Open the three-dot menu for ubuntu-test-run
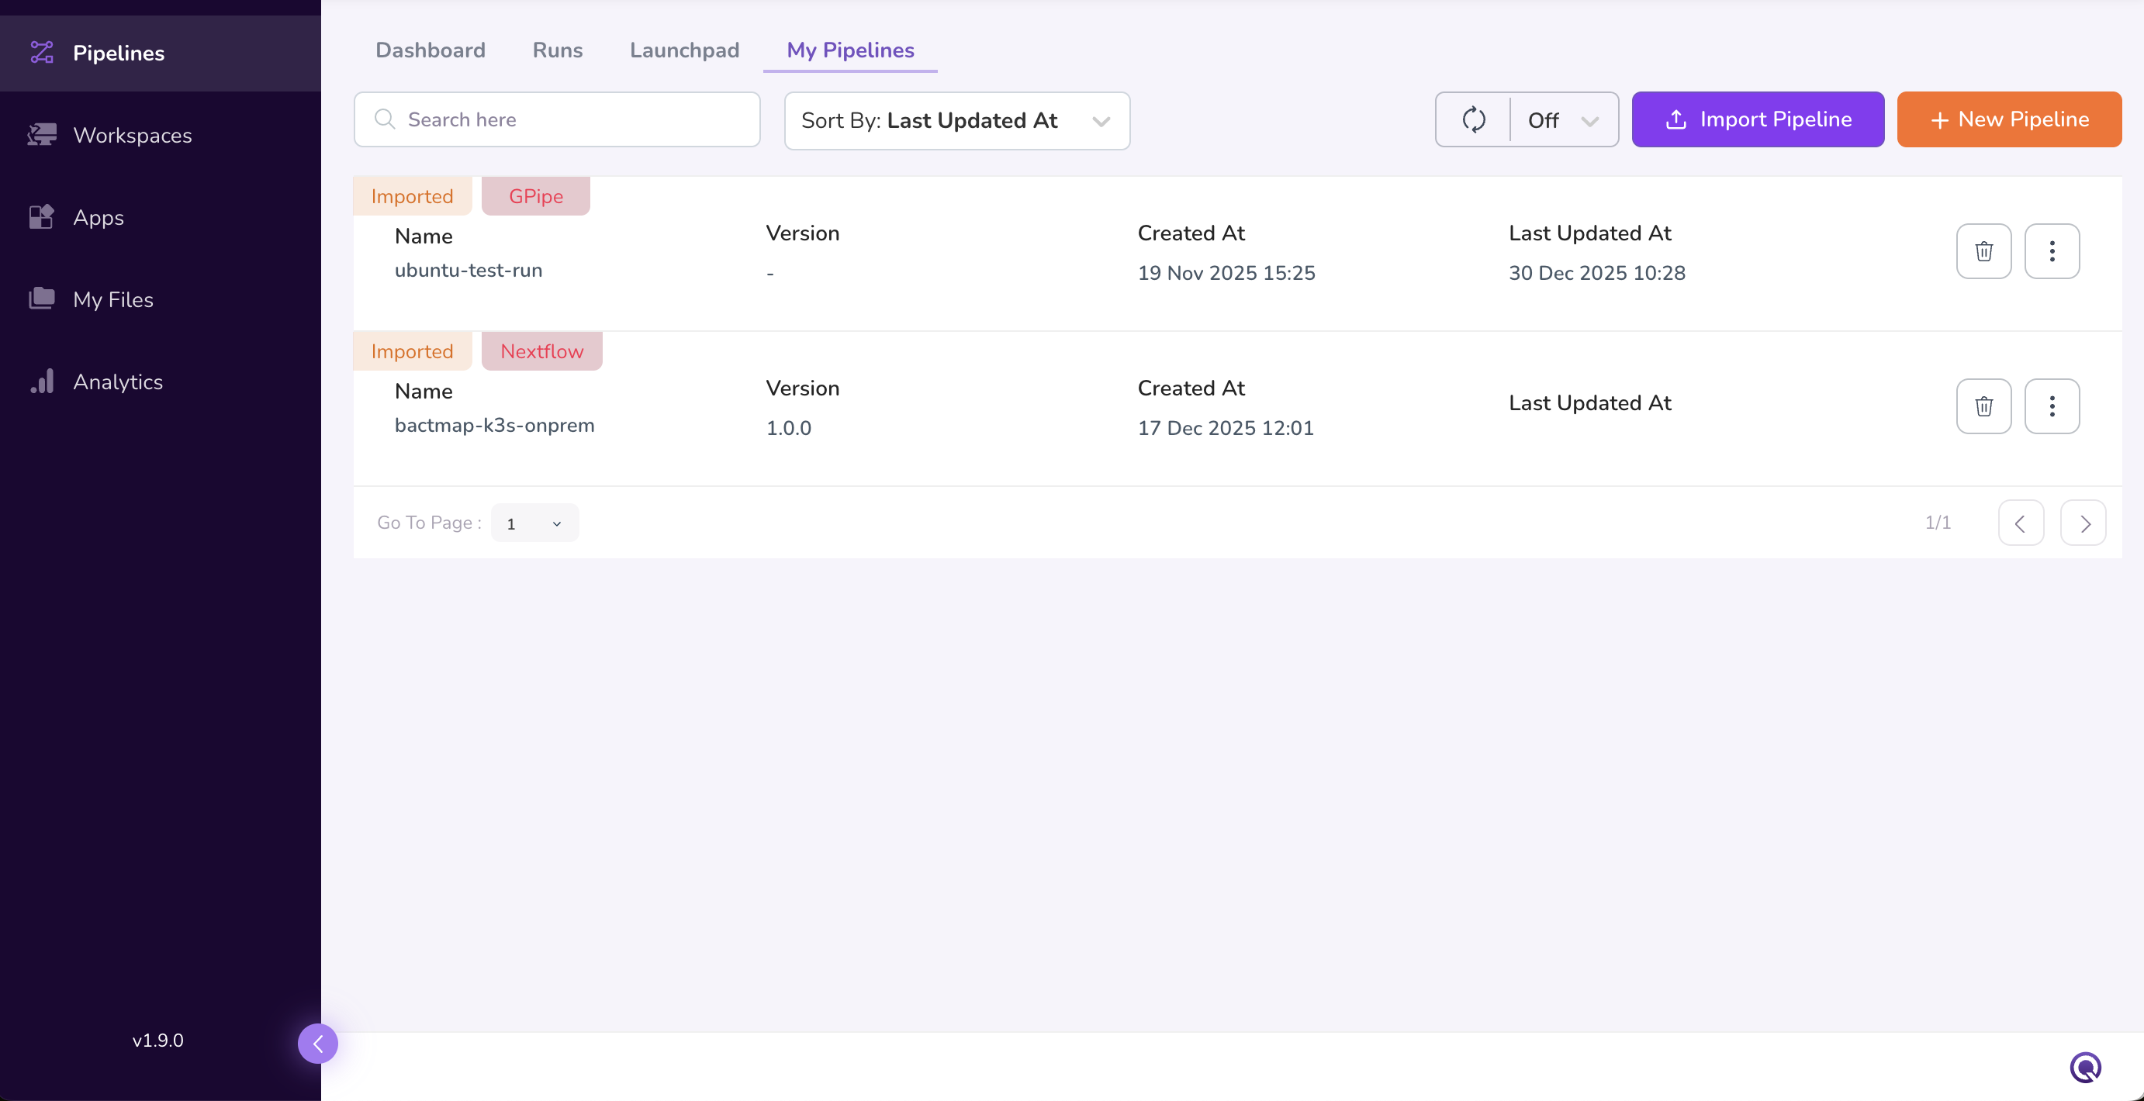Screen dimensions: 2144x1101 click(x=2052, y=251)
